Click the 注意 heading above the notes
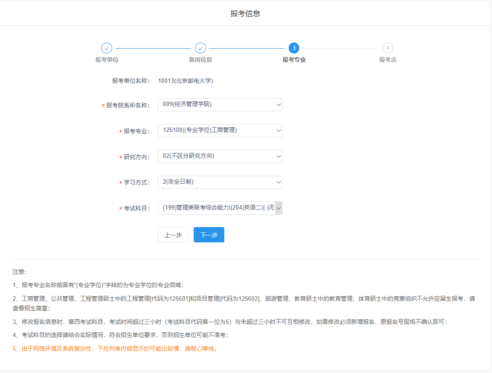The height and width of the screenshot is (373, 492). pyautogui.click(x=20, y=272)
